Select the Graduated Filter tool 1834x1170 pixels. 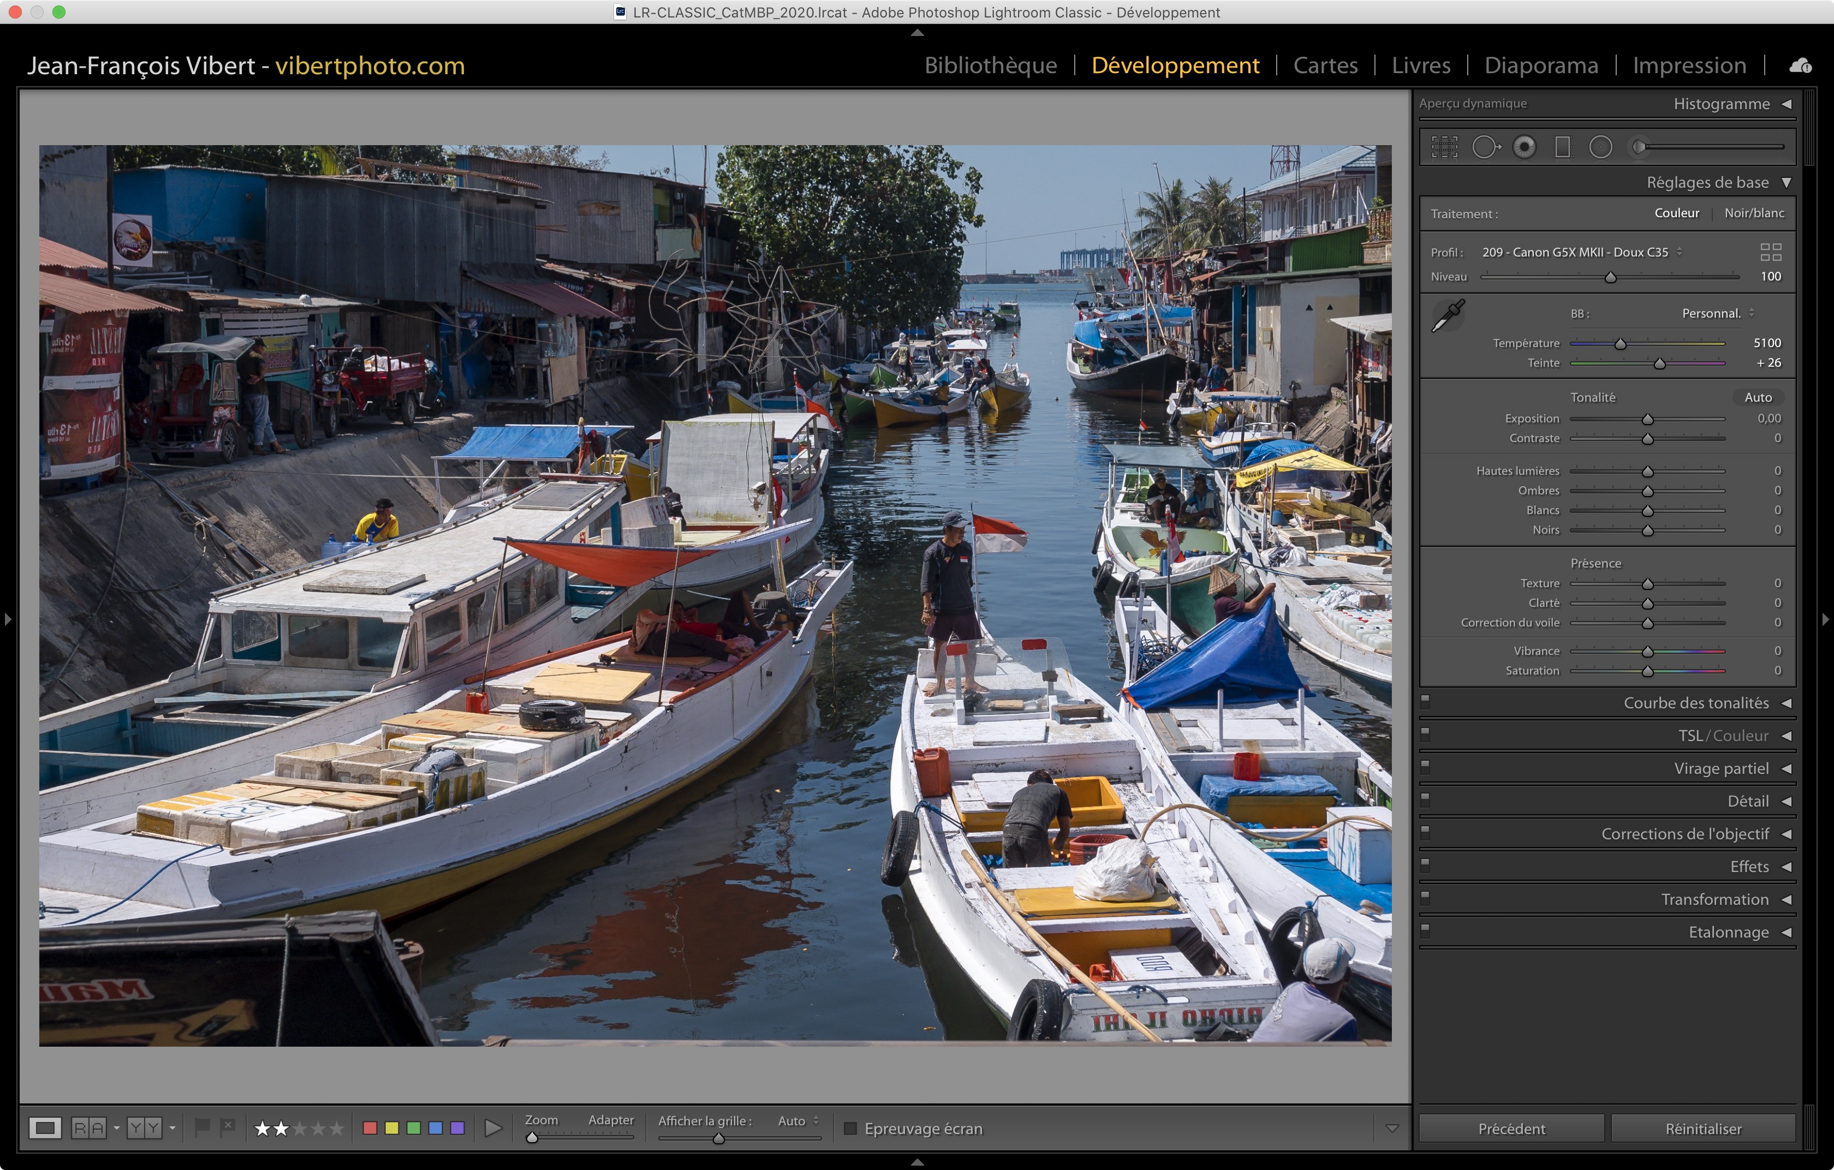tap(1562, 147)
